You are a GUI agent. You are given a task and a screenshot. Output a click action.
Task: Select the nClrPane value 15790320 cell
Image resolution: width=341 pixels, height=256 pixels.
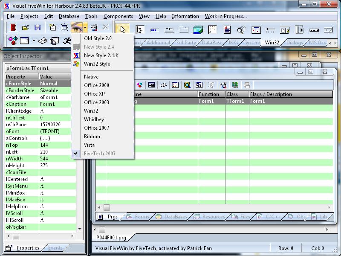coord(57,125)
